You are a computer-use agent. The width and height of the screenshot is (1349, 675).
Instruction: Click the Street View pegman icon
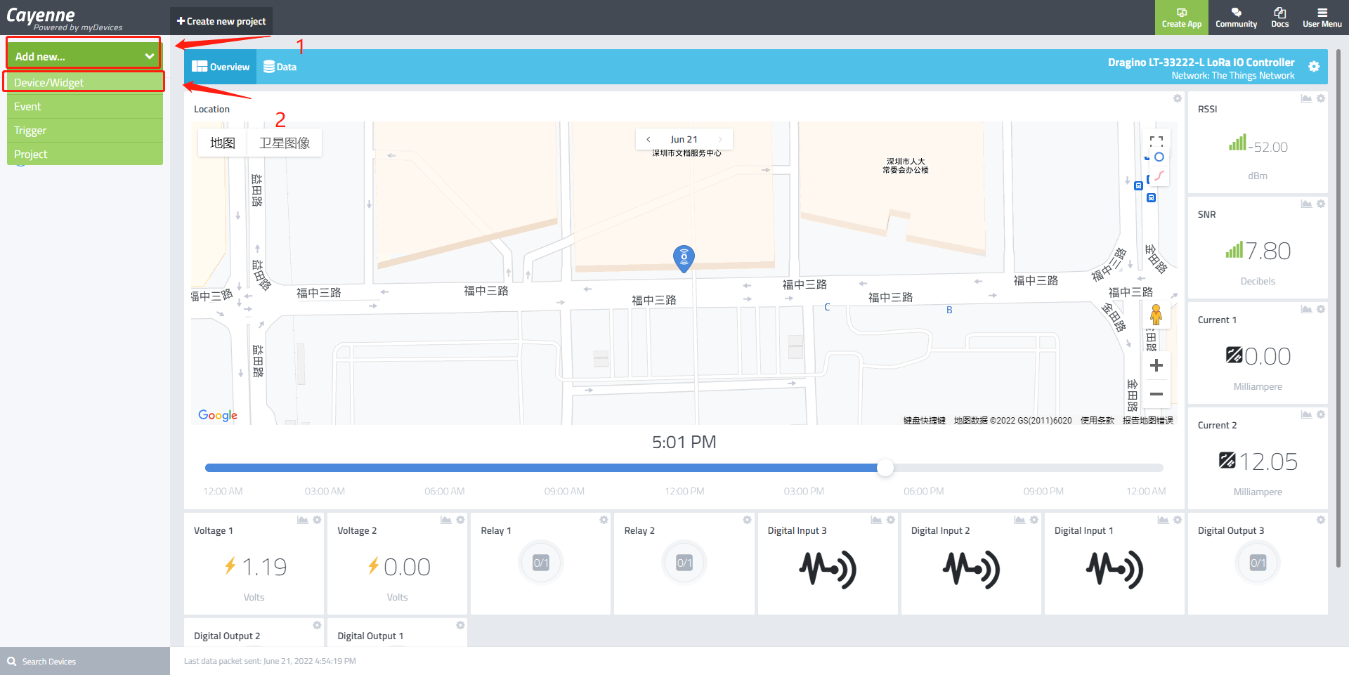(1156, 315)
